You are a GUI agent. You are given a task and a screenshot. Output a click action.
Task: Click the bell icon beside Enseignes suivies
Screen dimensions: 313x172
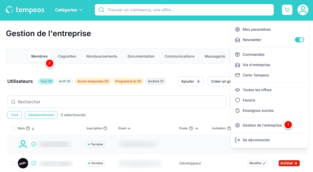pyautogui.click(x=238, y=111)
